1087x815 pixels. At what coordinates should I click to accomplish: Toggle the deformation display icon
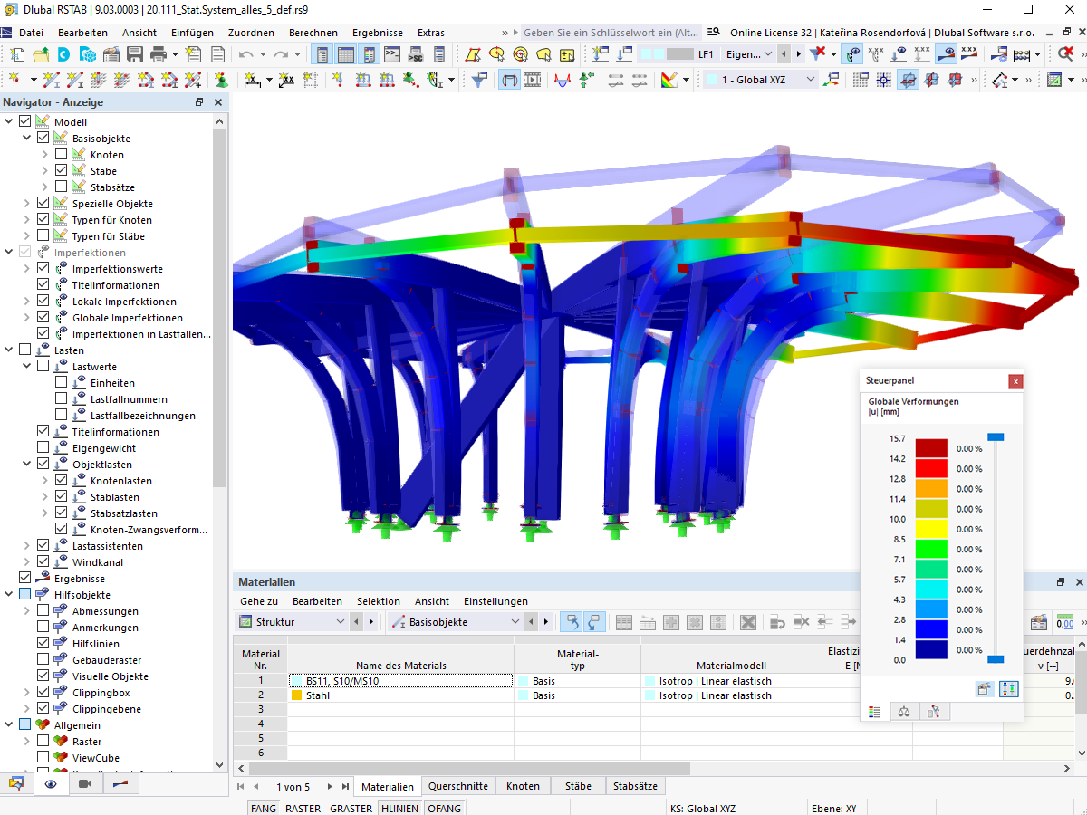pos(509,80)
